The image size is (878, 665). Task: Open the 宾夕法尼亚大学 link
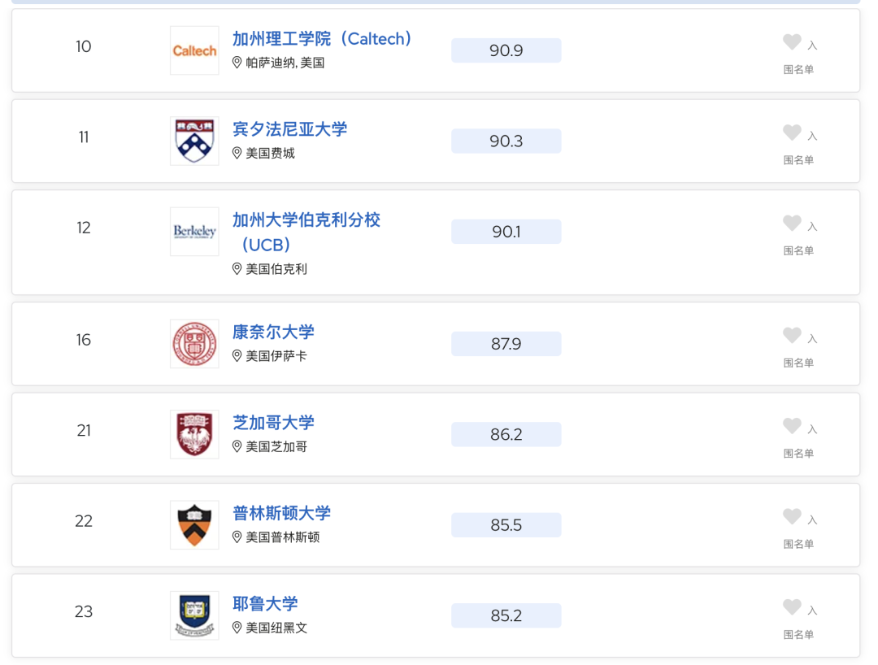point(290,129)
